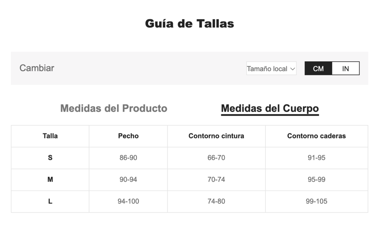Switch units to IN
The image size is (382, 230).
(345, 68)
